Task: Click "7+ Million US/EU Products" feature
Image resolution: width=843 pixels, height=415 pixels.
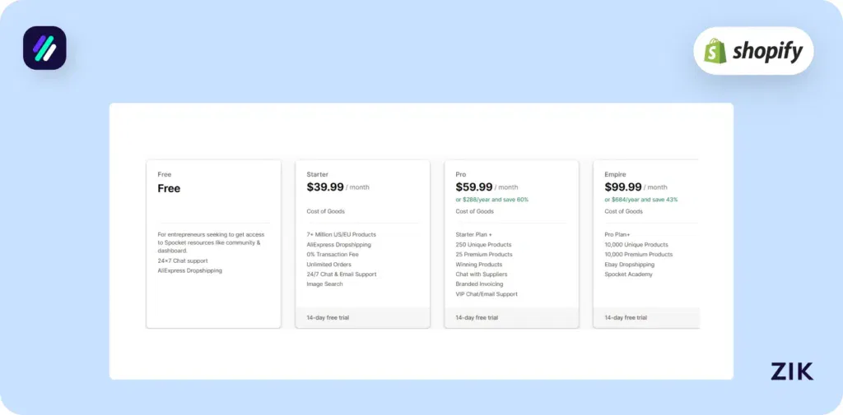Action: [342, 234]
